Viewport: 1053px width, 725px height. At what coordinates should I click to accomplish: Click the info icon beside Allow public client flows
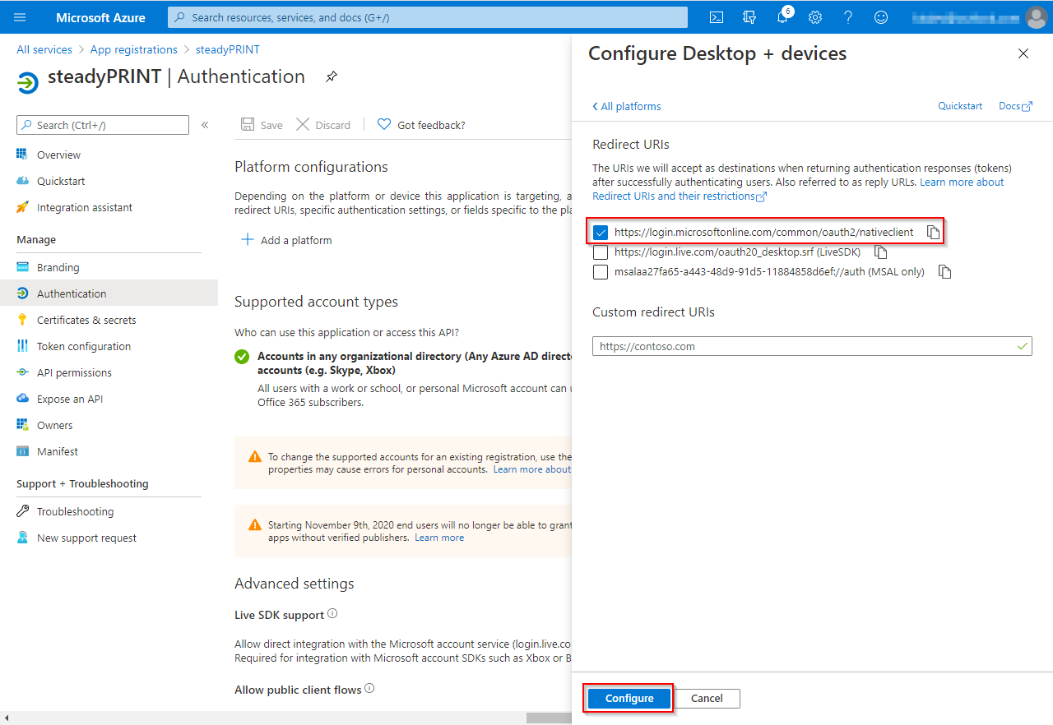click(x=369, y=689)
